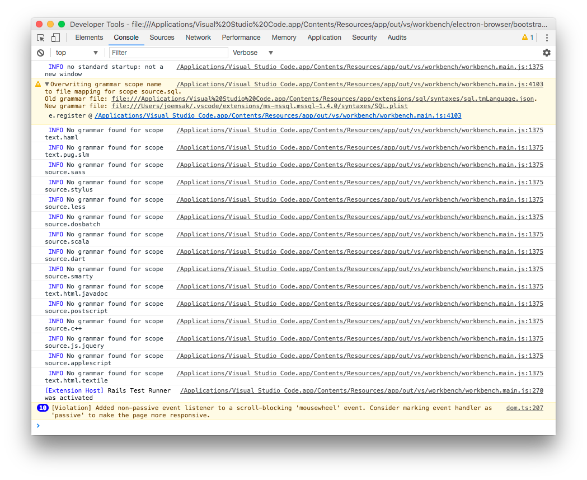Open the customize DevTools three-dot menu
The image size is (587, 480).
point(547,37)
